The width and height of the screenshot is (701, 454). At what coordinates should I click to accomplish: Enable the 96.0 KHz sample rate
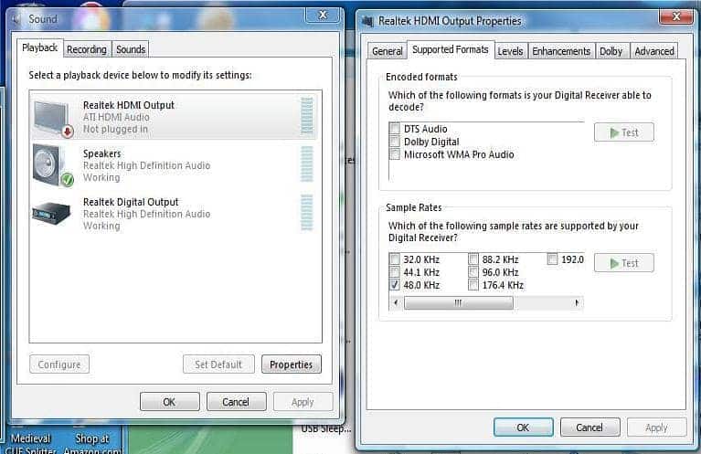point(473,272)
